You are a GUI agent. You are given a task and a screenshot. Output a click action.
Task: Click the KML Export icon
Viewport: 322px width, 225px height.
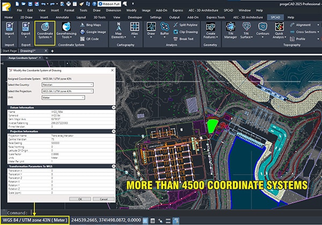coord(26,26)
